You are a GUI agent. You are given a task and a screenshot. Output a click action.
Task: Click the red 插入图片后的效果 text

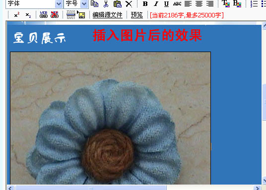click(147, 35)
